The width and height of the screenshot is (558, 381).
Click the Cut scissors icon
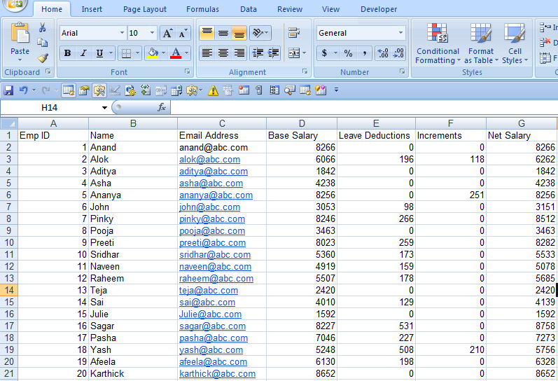click(43, 28)
